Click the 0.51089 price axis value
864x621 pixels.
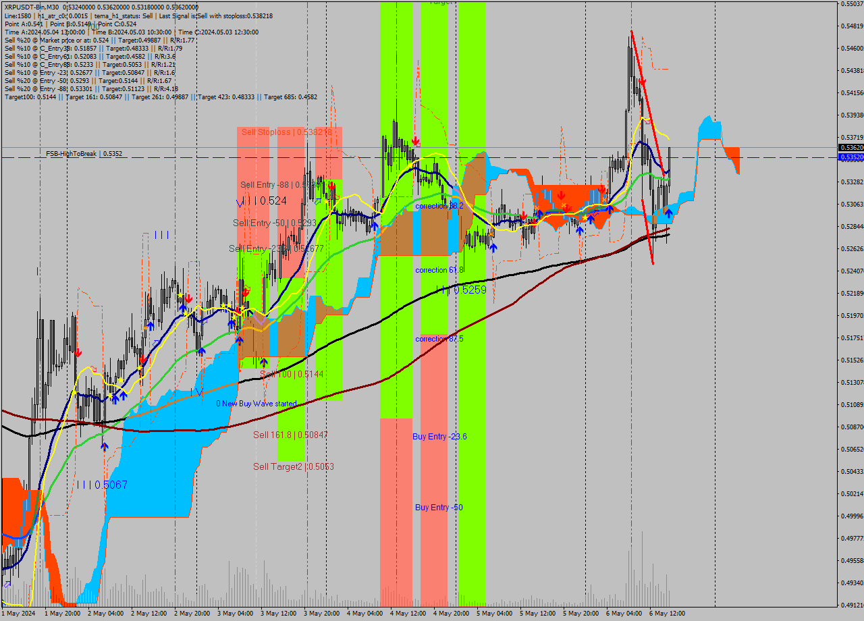[x=852, y=405]
